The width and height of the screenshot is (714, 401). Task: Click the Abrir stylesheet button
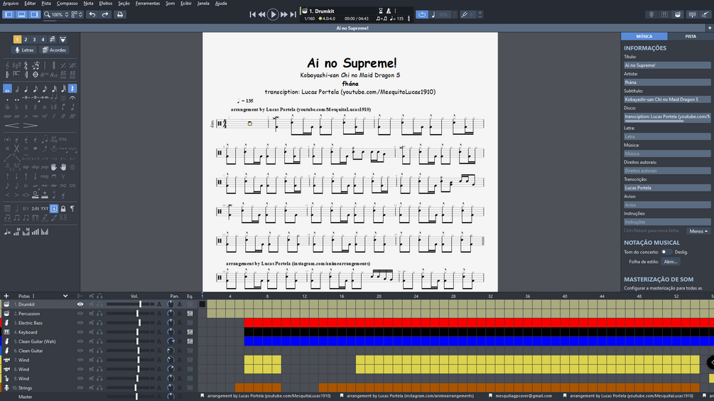click(x=670, y=262)
